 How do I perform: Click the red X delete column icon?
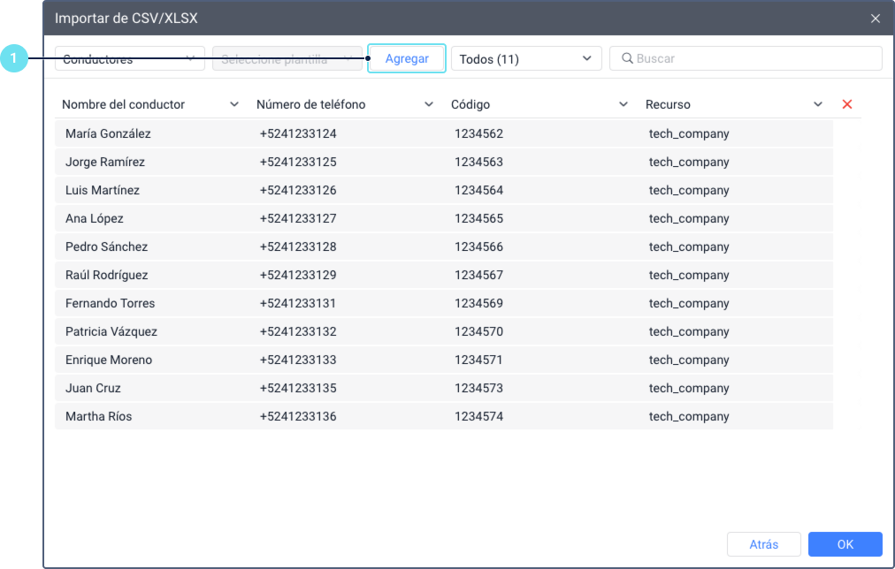coord(846,104)
